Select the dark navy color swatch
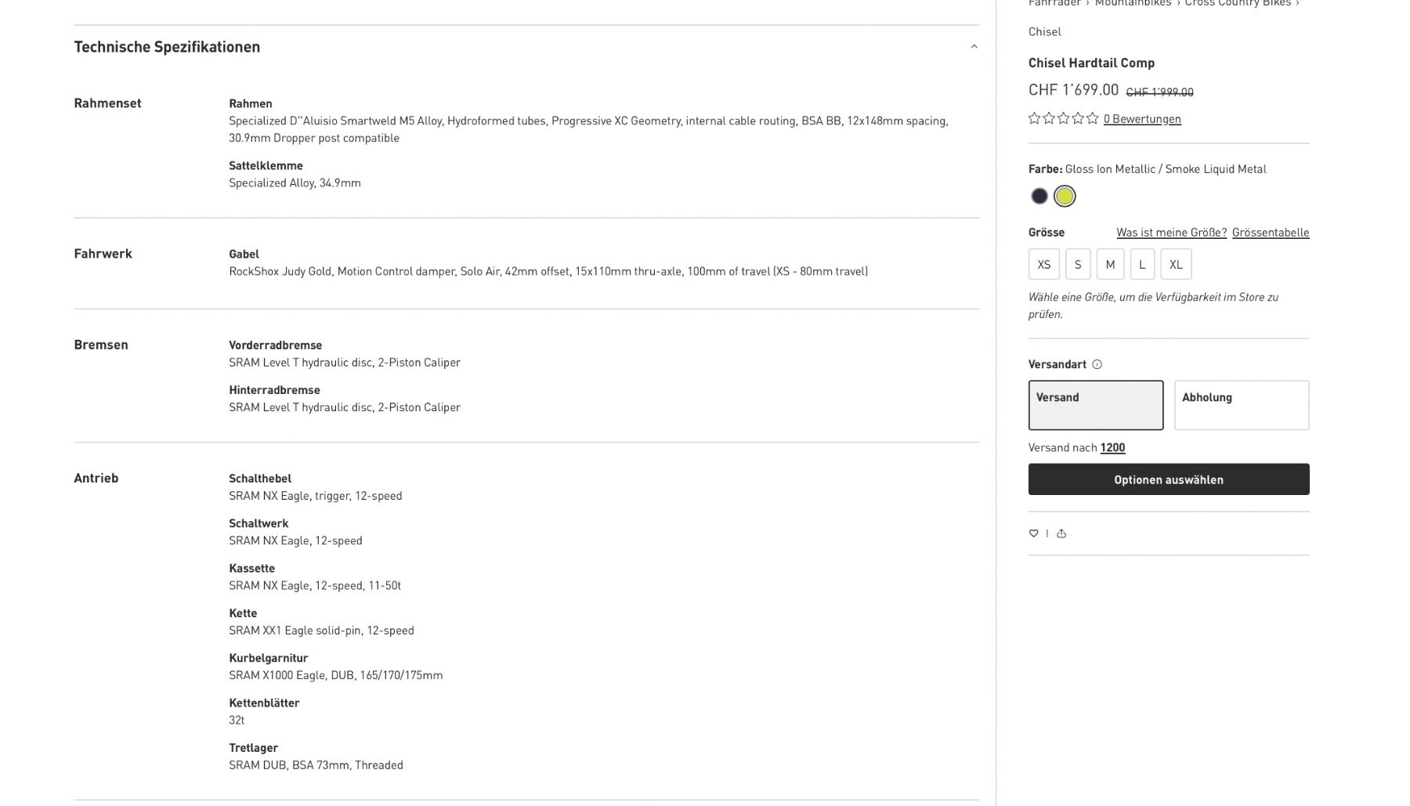This screenshot has height=806, width=1410. [x=1039, y=197]
